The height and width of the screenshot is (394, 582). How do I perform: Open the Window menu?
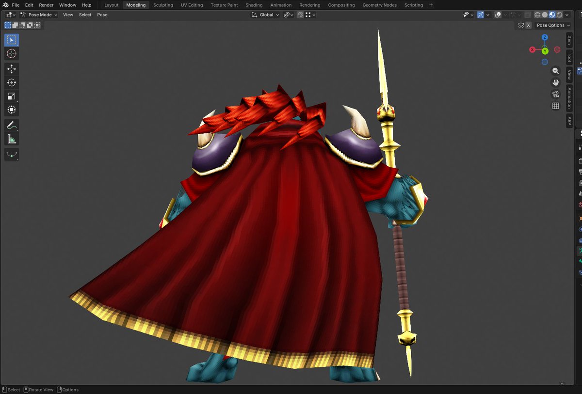tap(68, 5)
